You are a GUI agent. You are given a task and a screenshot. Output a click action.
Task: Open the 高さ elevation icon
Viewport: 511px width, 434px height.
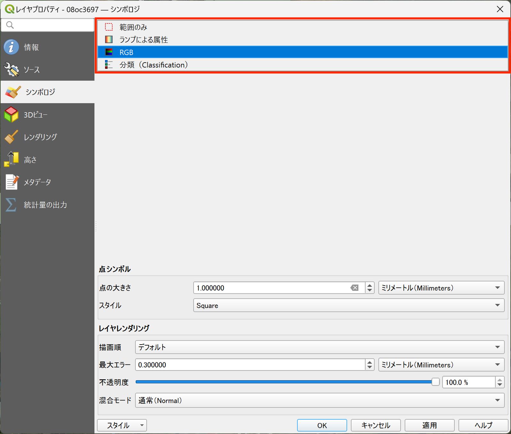coord(11,159)
